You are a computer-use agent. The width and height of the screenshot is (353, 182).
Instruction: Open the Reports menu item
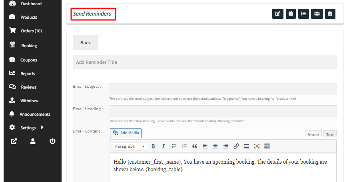[28, 74]
